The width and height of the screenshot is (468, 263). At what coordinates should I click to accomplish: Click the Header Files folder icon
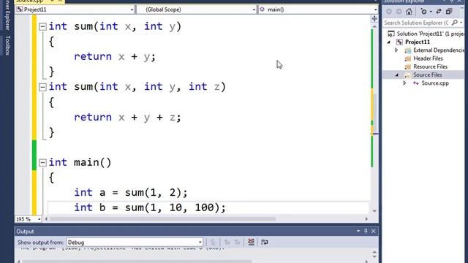tap(408, 58)
